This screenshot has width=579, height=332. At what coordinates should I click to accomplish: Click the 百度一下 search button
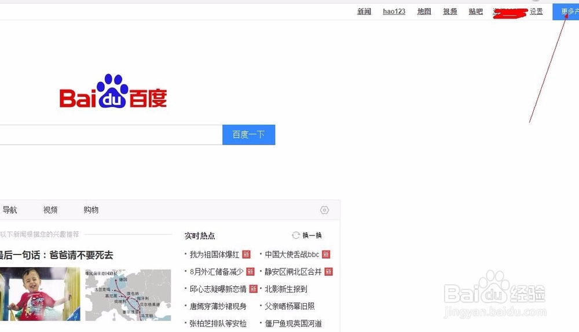tap(248, 135)
